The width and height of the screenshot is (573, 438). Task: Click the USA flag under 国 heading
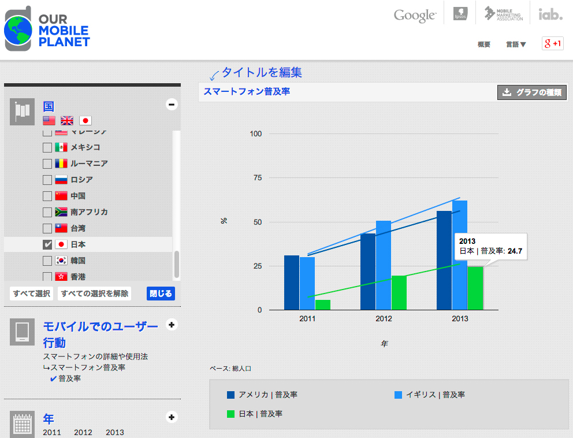coord(49,121)
